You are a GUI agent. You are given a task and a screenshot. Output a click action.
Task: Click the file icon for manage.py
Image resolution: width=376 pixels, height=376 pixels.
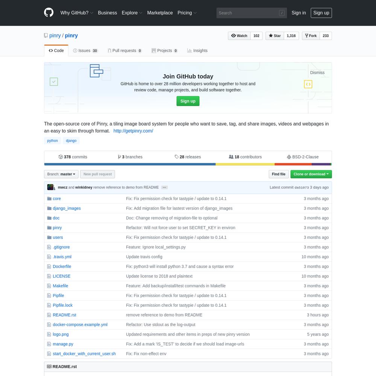click(x=49, y=344)
